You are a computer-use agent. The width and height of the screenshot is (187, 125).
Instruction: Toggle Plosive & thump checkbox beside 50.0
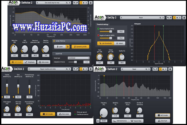[x=25, y=97]
